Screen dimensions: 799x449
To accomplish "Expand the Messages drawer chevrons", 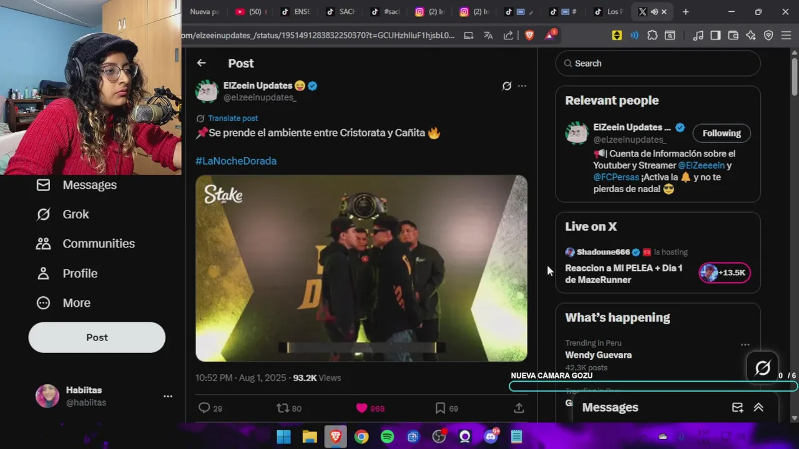I will [758, 407].
